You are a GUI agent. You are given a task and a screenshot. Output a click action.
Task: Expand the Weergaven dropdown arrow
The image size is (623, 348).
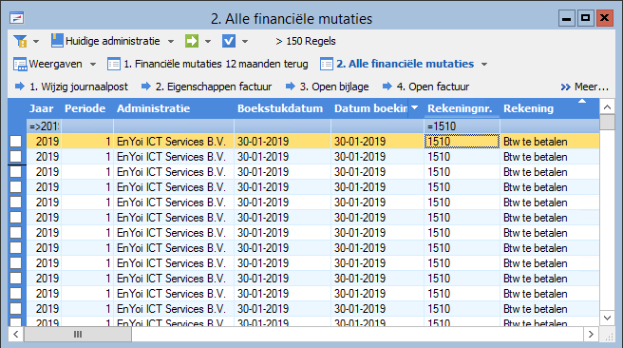point(92,64)
